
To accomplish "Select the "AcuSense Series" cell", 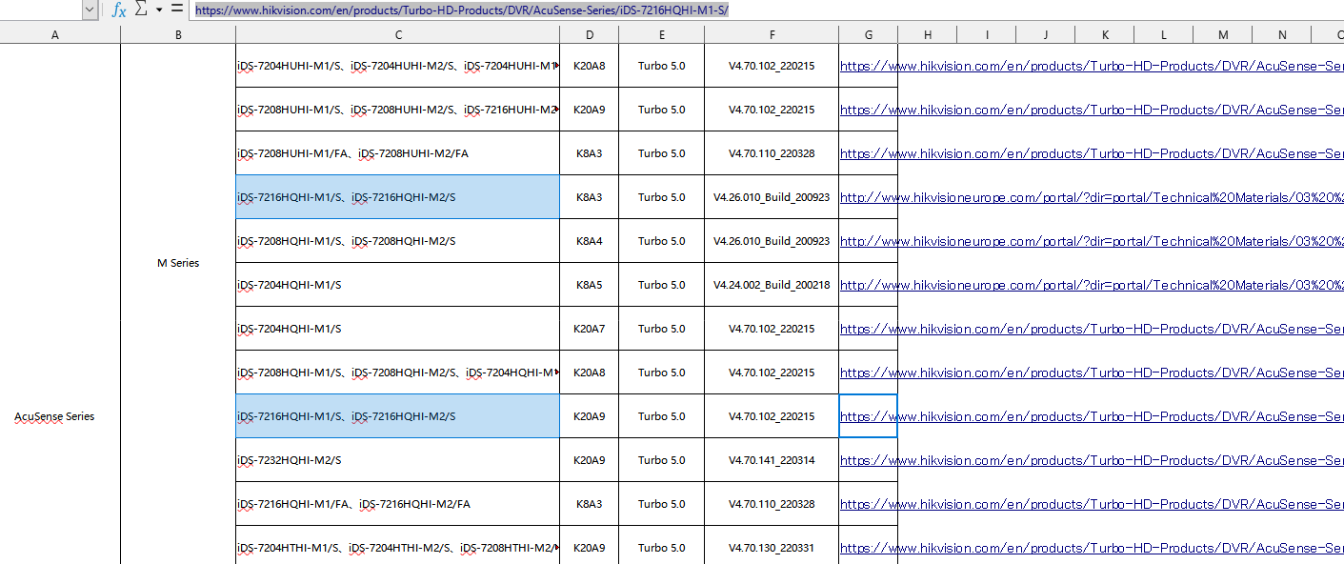I will 54,416.
